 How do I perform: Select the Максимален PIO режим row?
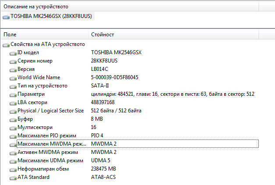click(46, 136)
